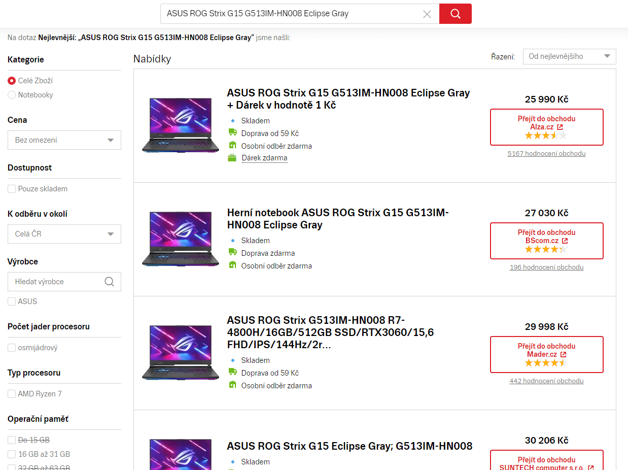This screenshot has width=628, height=470.
Task: Open the Celá ČR pickup location dropdown
Action: [x=64, y=234]
